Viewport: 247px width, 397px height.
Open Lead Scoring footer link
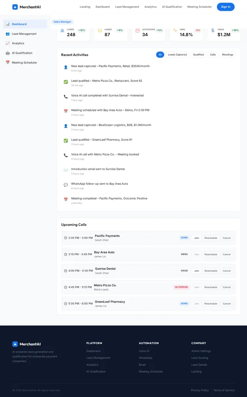point(200,358)
